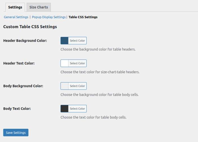Viewport: 198px width, 142px height.
Task: Click the Body Text Color label
Action: [17, 108]
